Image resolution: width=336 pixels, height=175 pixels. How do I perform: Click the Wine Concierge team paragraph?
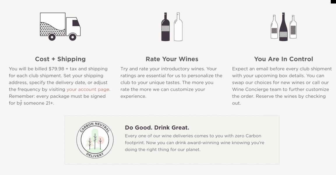click(282, 86)
